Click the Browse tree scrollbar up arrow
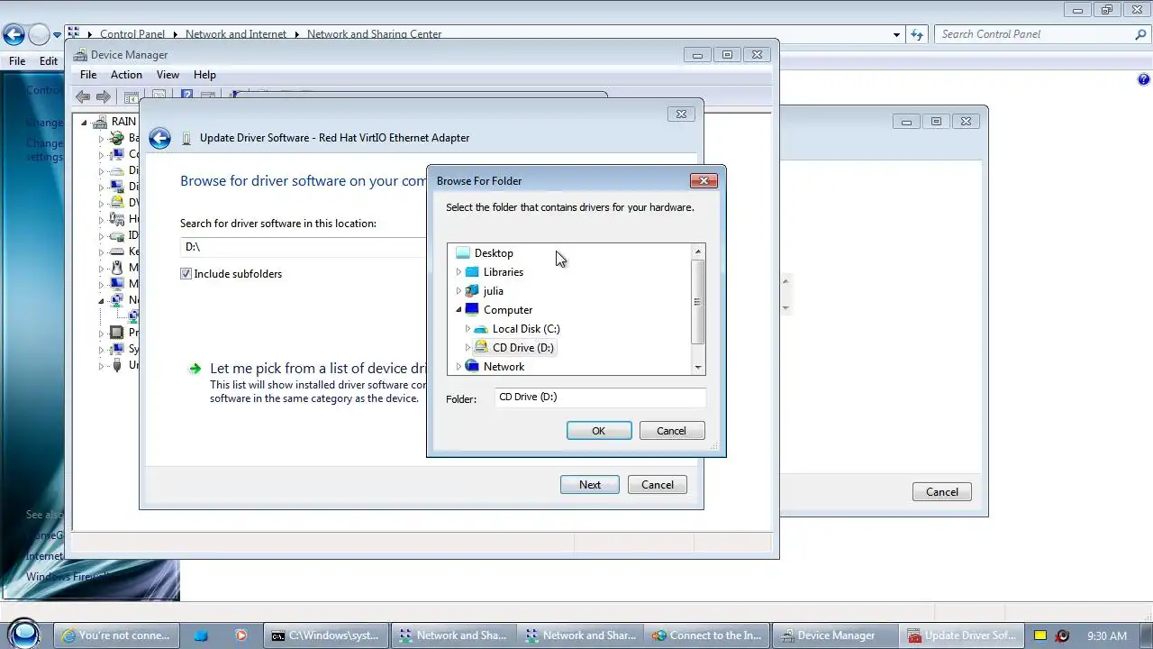 click(697, 251)
